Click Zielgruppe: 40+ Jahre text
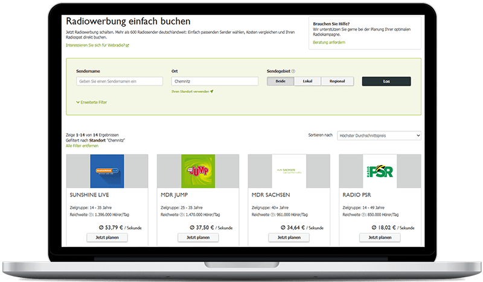Image resolution: width=483 pixels, height=282 pixels. [x=270, y=207]
